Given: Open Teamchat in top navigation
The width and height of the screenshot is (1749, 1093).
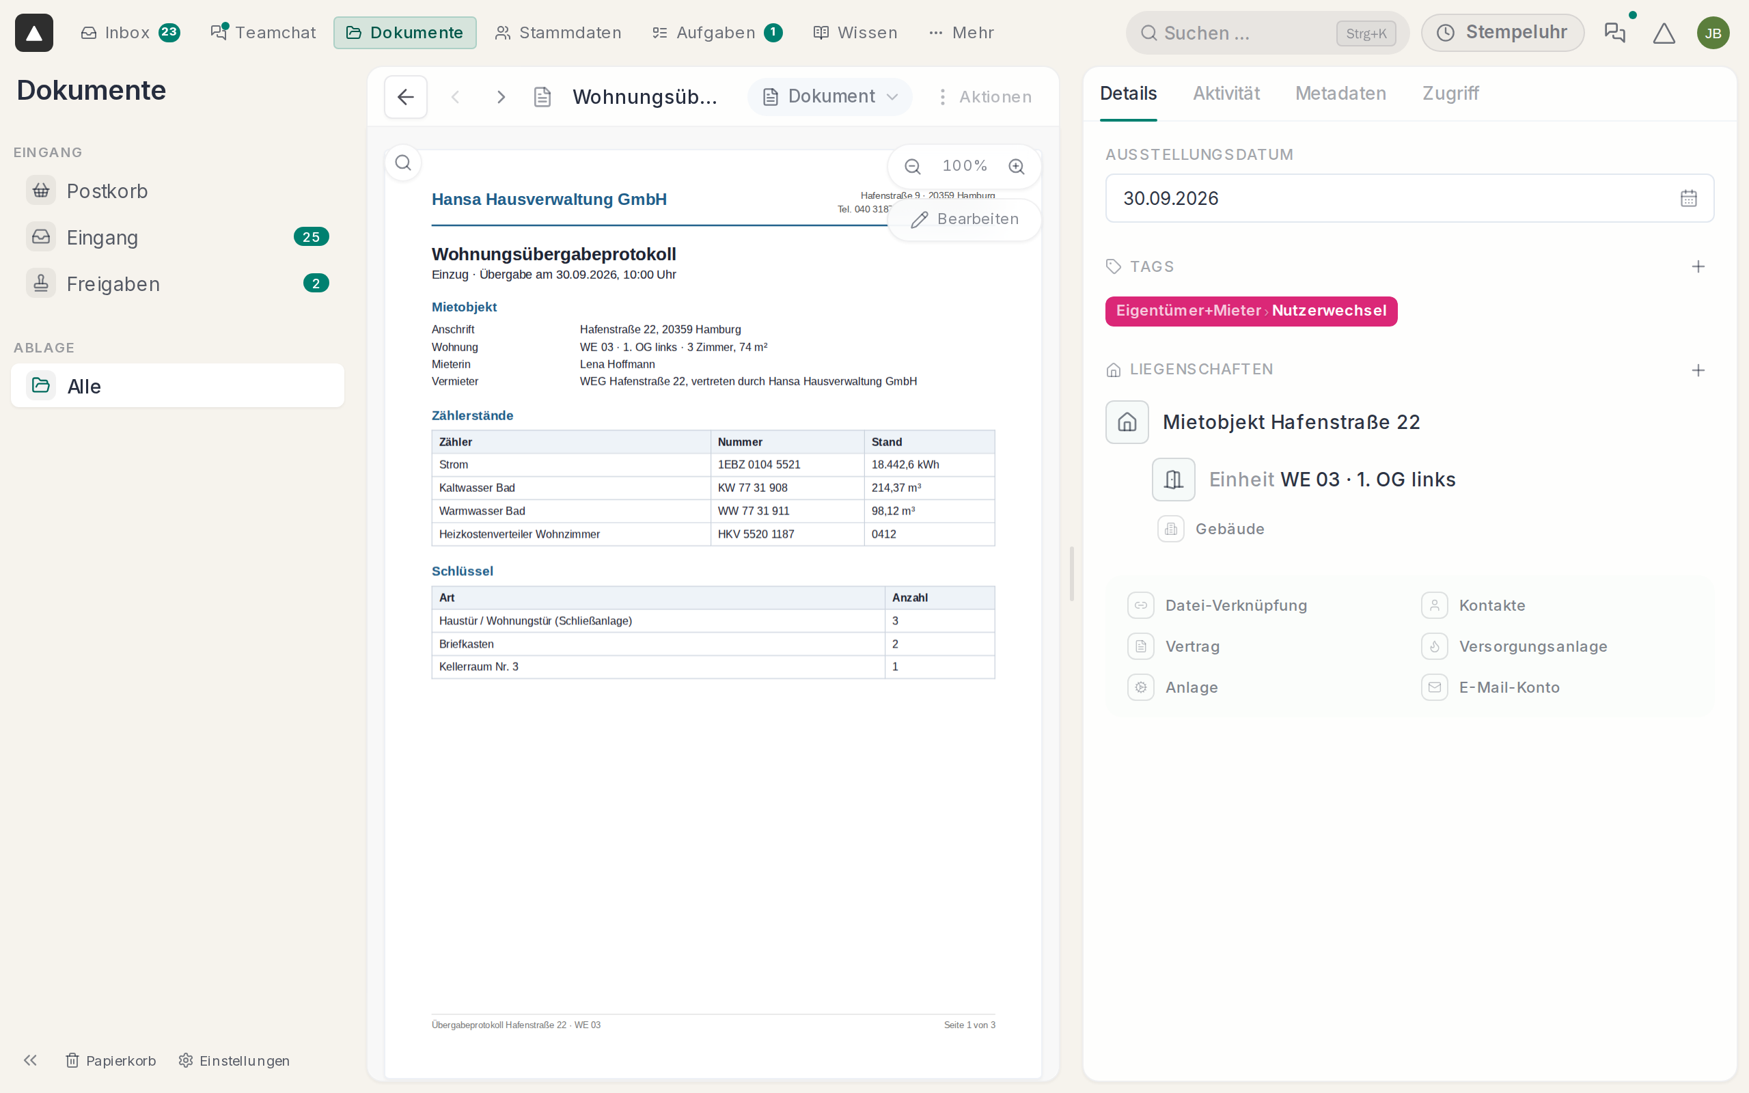Looking at the screenshot, I should point(263,33).
